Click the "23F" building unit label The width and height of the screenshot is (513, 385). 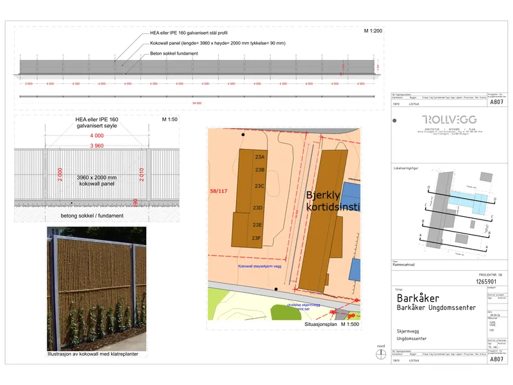(256, 238)
